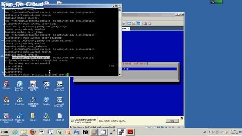The image size is (242, 136).
Task: Open the 7z icon in the taskbar
Action: point(86,132)
